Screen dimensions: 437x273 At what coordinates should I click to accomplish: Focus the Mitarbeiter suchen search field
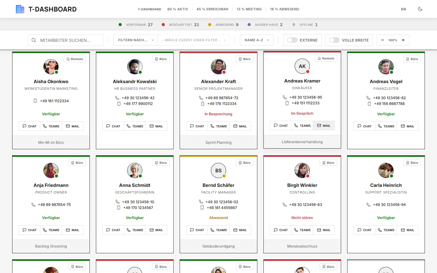66,40
